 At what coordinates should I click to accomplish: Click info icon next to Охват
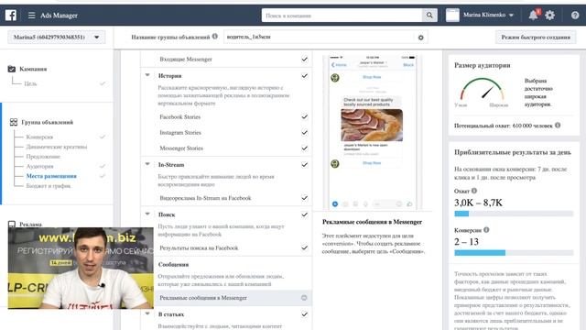click(474, 191)
